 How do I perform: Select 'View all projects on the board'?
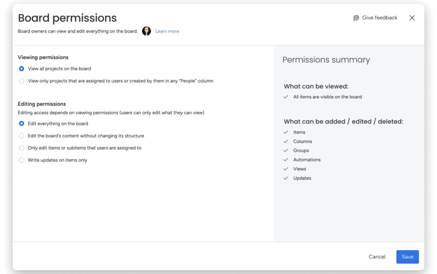[21, 68]
